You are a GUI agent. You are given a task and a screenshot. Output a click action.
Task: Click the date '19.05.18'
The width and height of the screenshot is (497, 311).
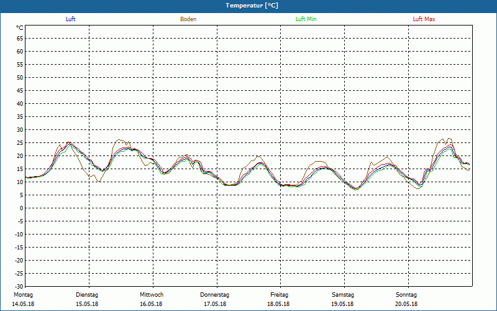pyautogui.click(x=342, y=304)
